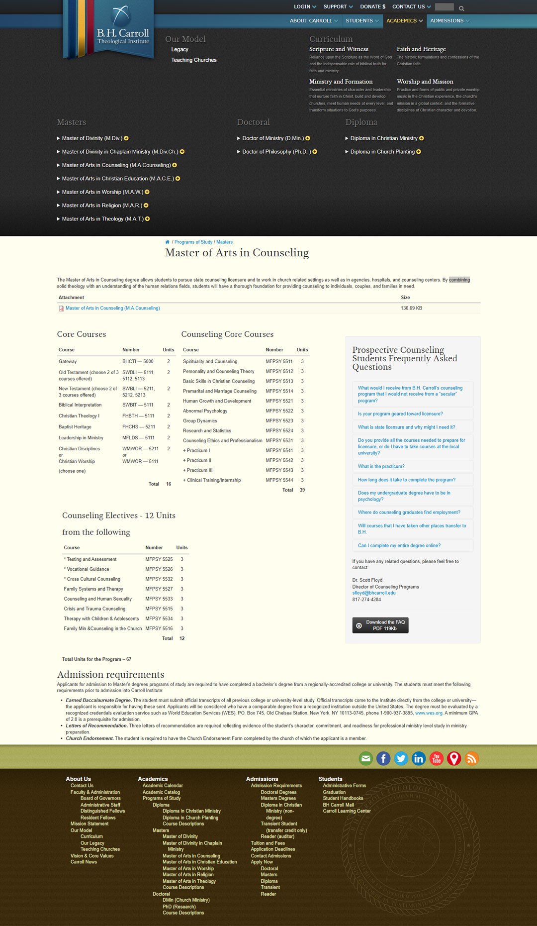Click the Twitter bird icon
Screen dimensions: 537x926
[x=401, y=758]
